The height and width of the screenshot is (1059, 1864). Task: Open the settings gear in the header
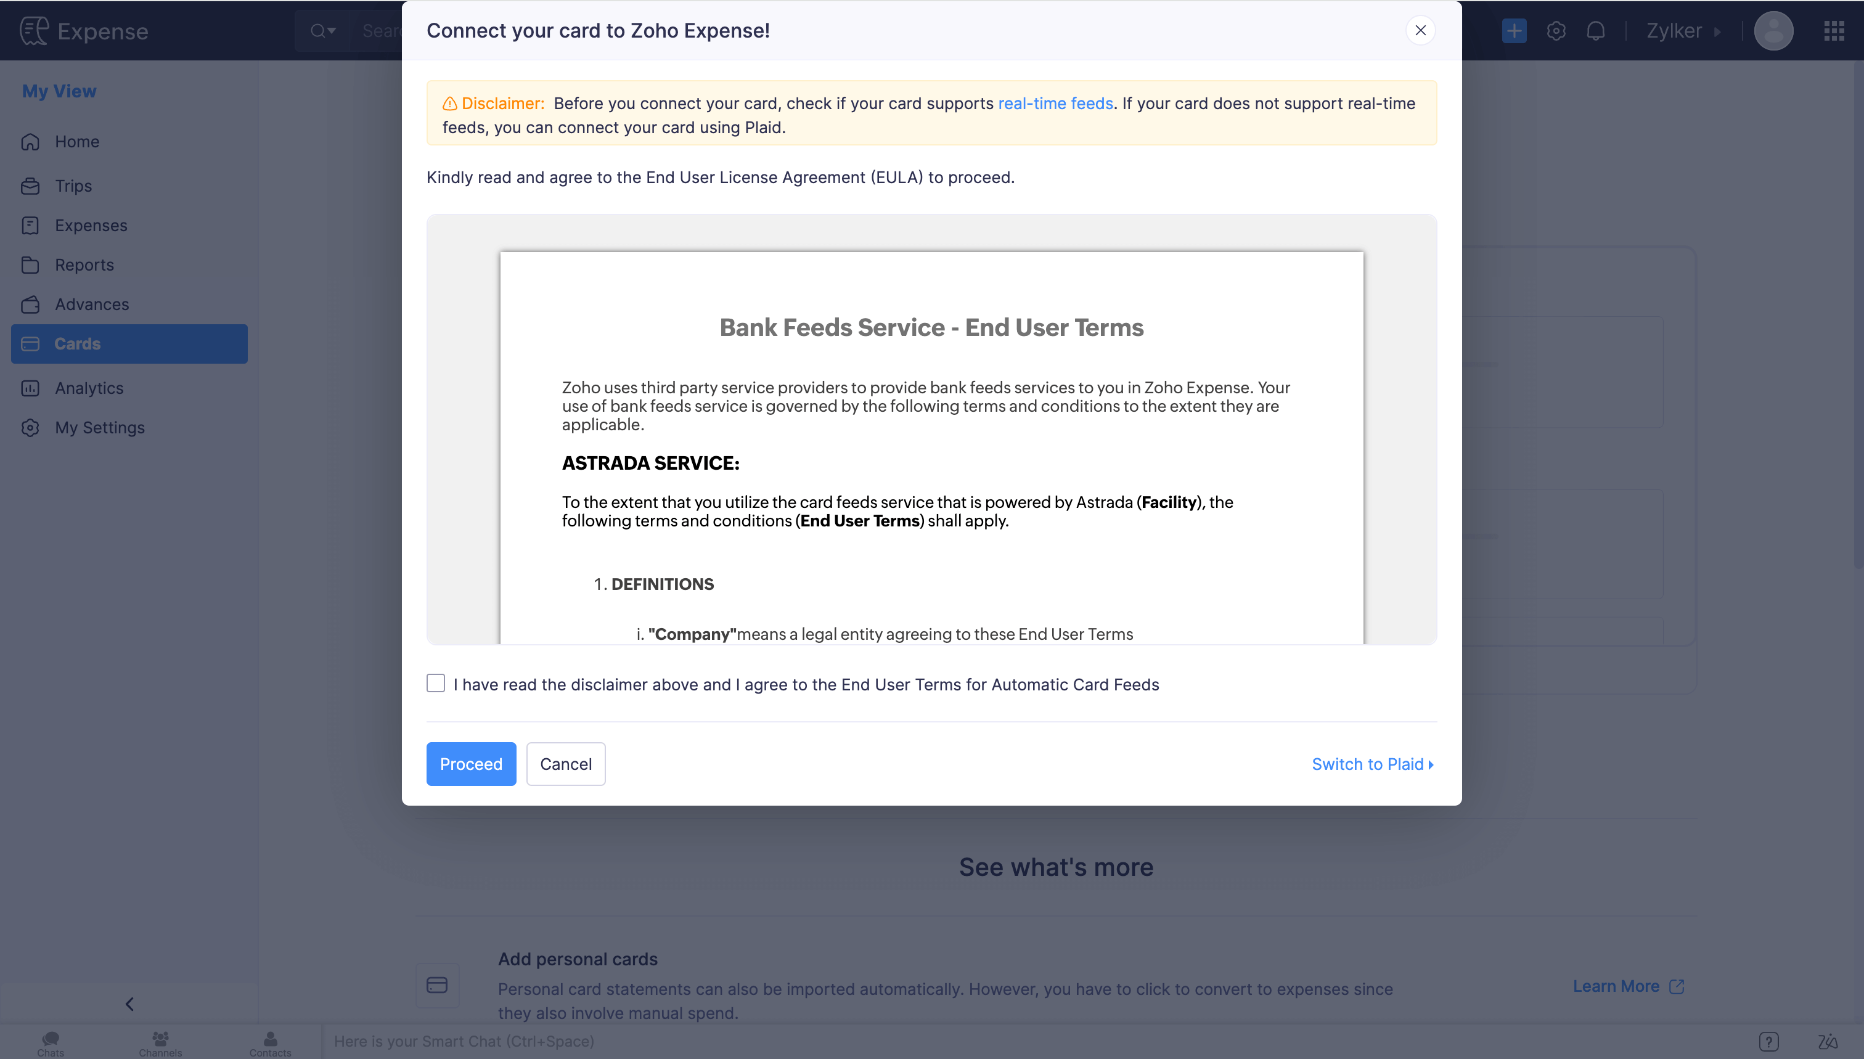[x=1556, y=31]
